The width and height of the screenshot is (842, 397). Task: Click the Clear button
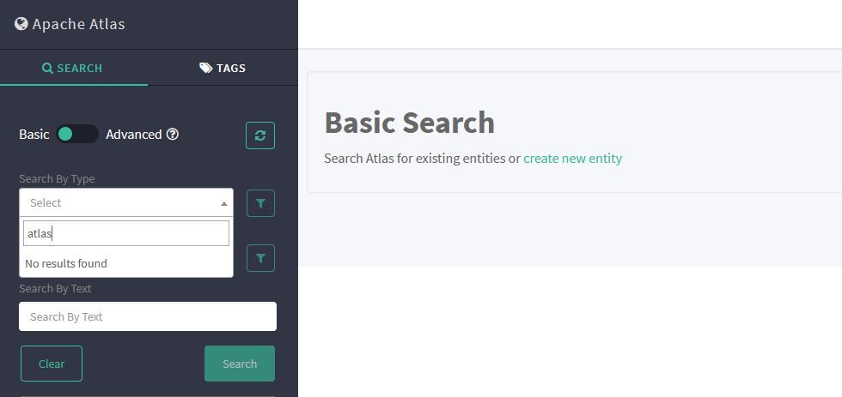[52, 364]
